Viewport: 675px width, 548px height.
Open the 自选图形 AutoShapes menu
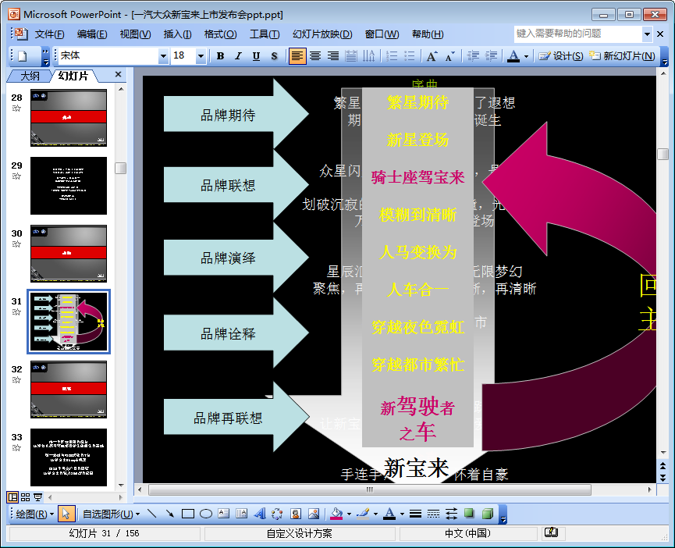click(111, 514)
